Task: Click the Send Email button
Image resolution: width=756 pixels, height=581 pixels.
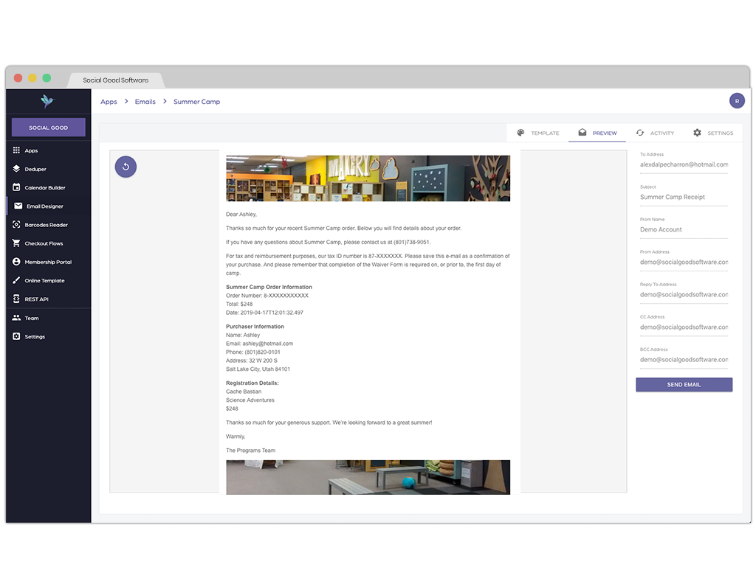Action: (x=684, y=384)
